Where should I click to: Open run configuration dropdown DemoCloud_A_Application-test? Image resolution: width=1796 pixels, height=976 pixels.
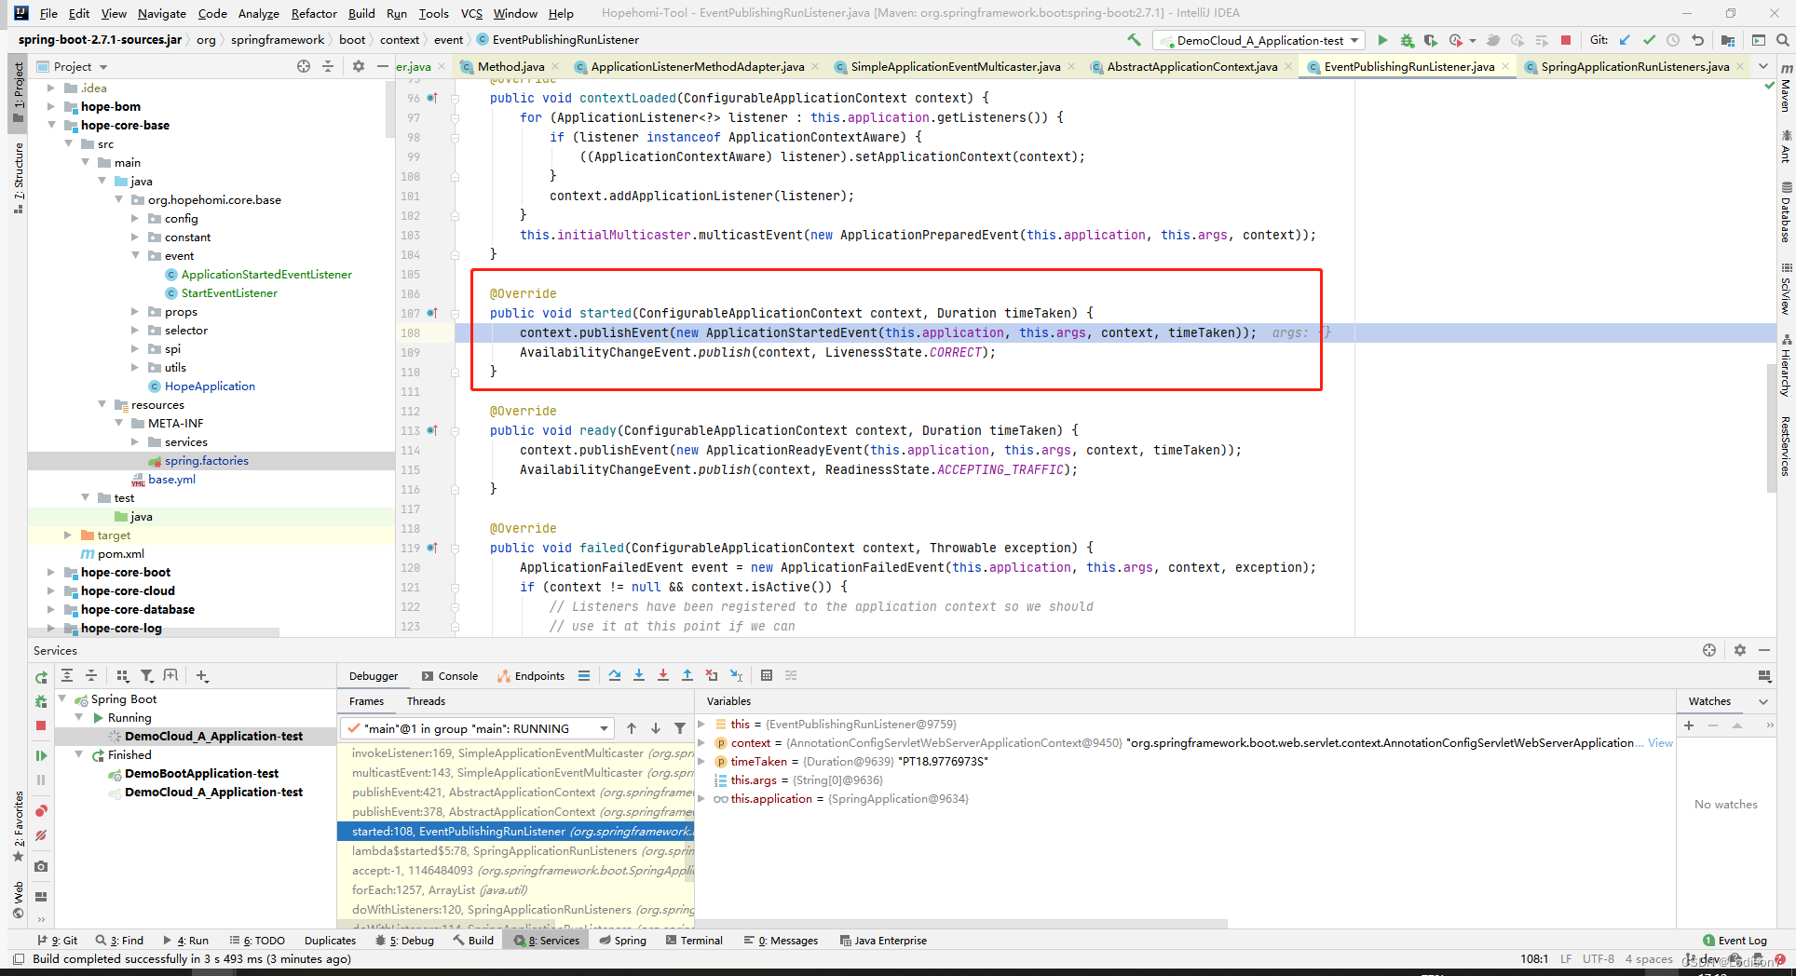pyautogui.click(x=1259, y=40)
